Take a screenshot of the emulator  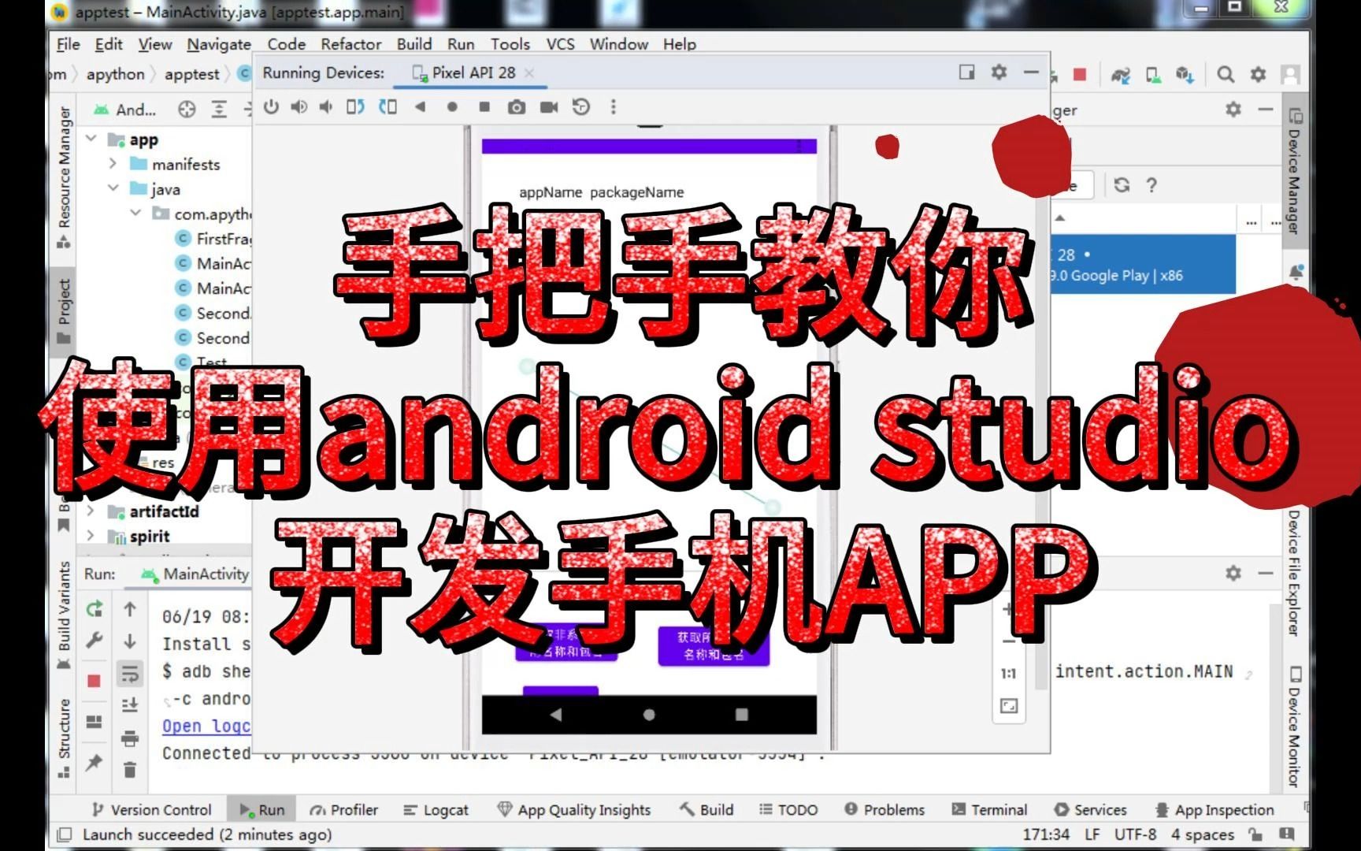click(x=516, y=106)
